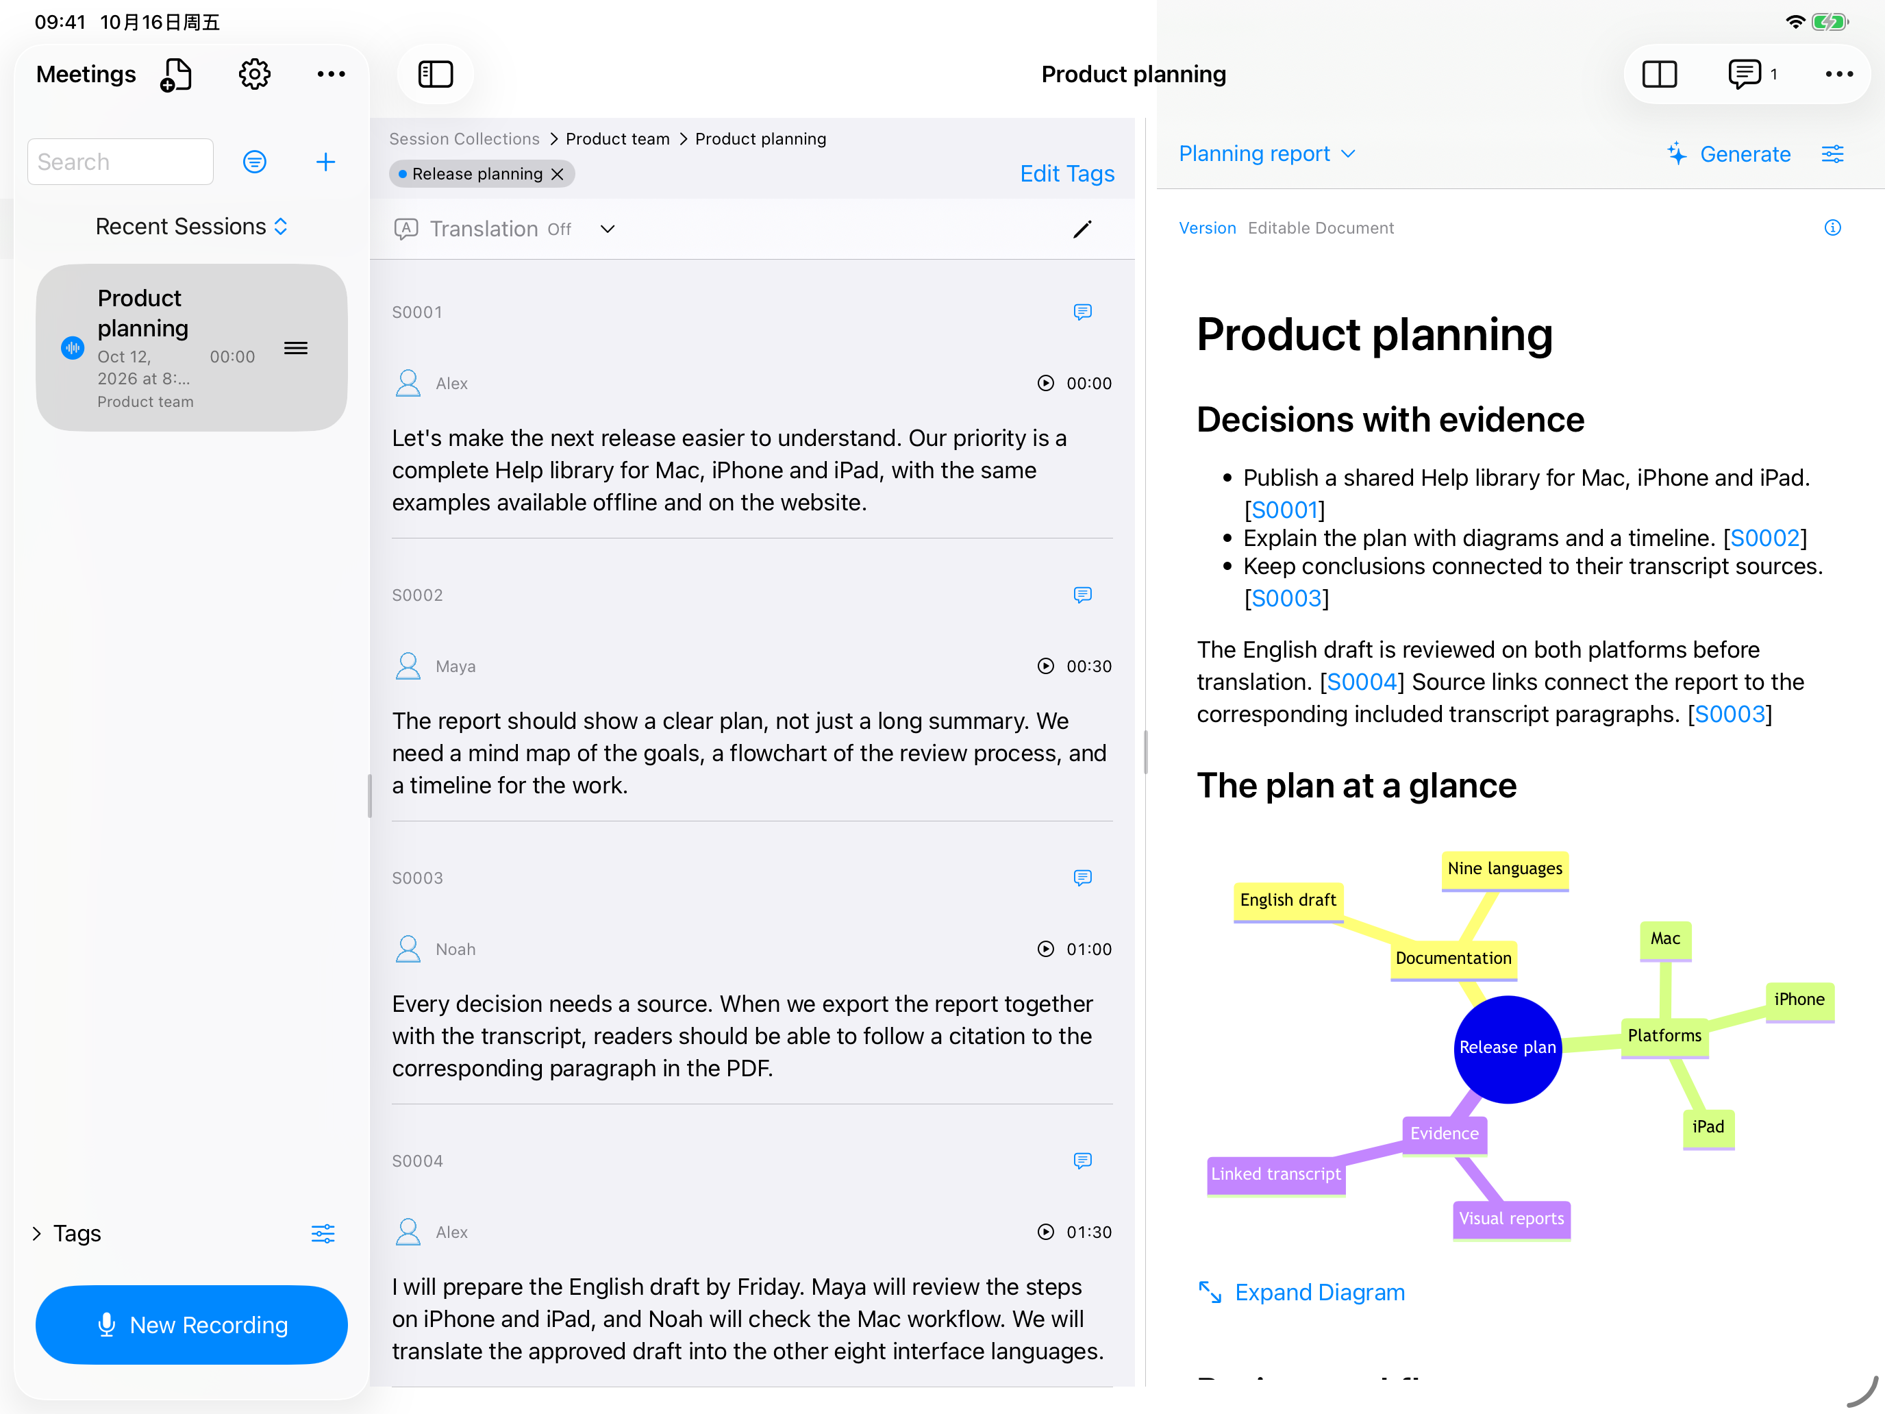Viewport: 1885px width, 1414px height.
Task: Open comment icon for segment S0003
Action: click(1082, 878)
